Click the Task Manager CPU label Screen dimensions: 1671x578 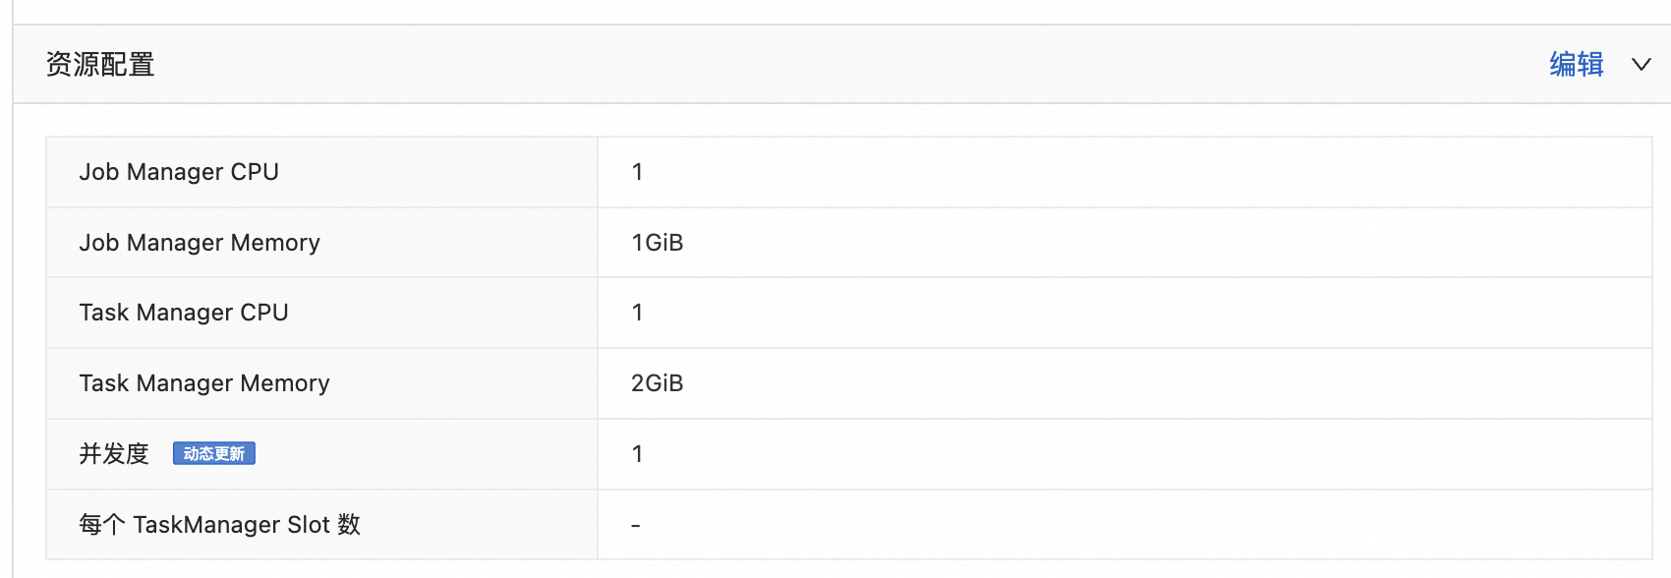point(184,313)
